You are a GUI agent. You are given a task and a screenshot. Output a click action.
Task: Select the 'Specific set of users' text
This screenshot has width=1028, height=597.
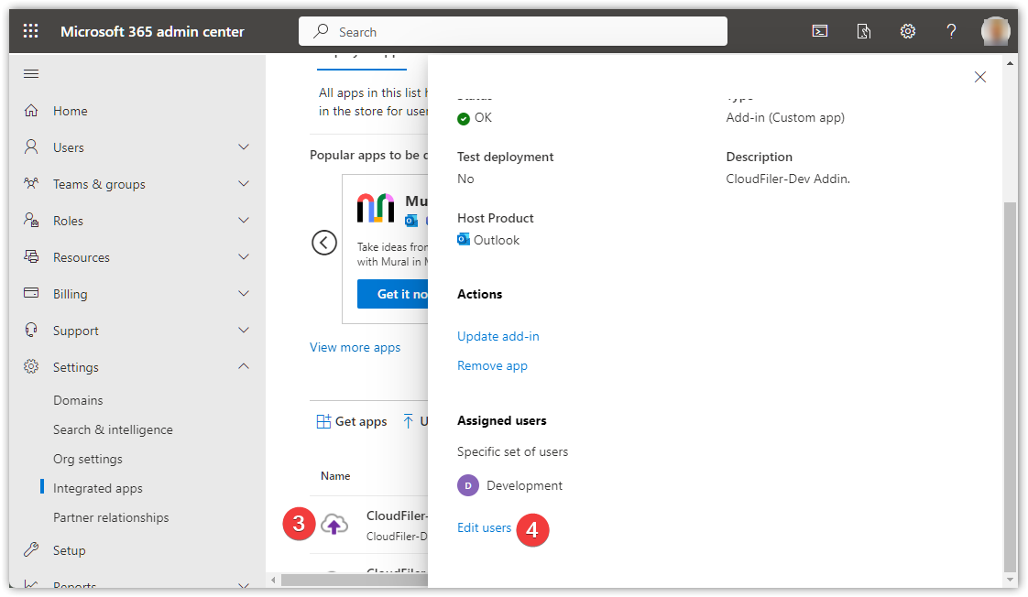click(x=513, y=451)
